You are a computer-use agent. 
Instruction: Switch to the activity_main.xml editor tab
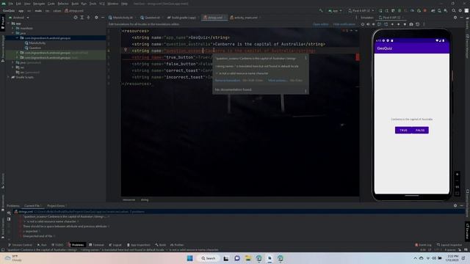click(x=244, y=18)
